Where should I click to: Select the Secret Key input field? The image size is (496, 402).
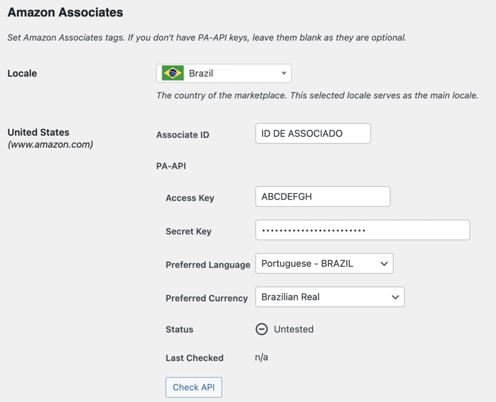tap(362, 230)
